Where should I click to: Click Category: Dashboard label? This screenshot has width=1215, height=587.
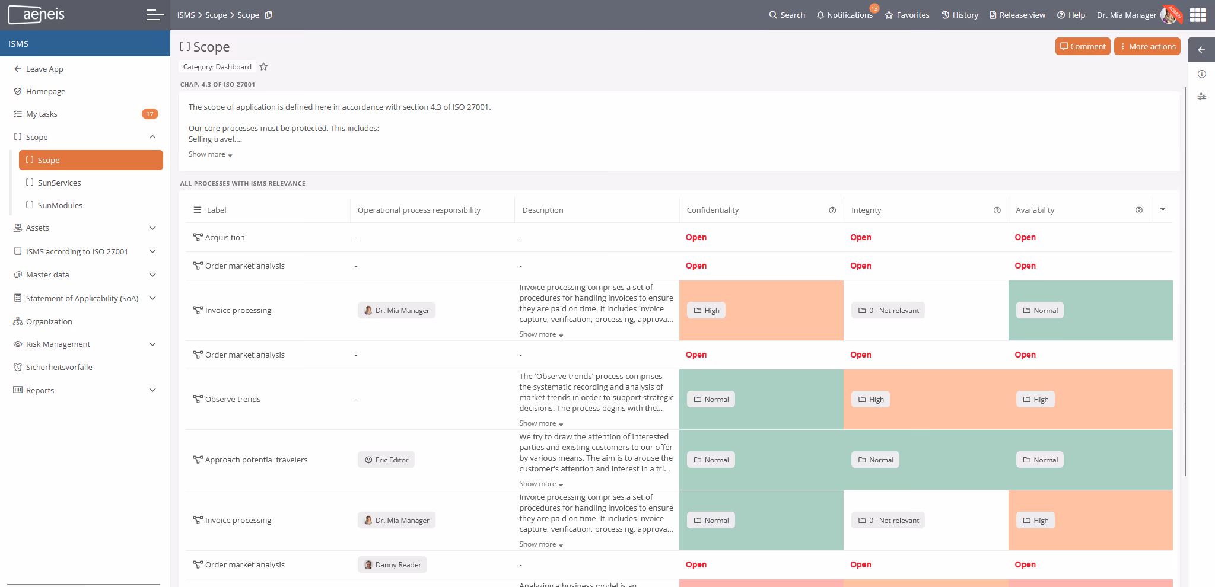[x=217, y=67]
